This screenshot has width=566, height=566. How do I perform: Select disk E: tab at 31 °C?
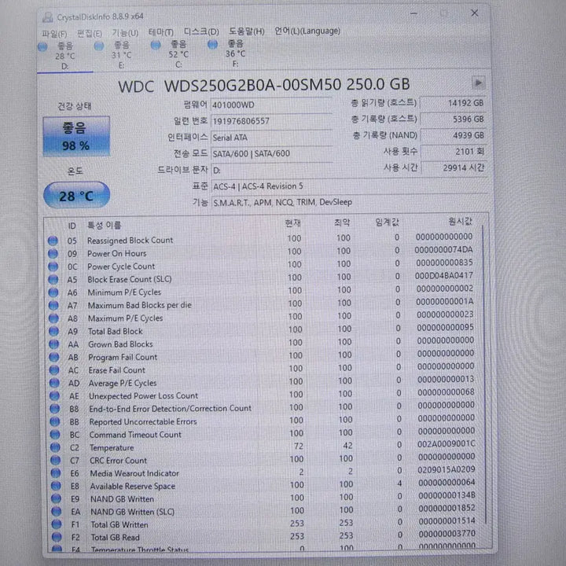[121, 55]
